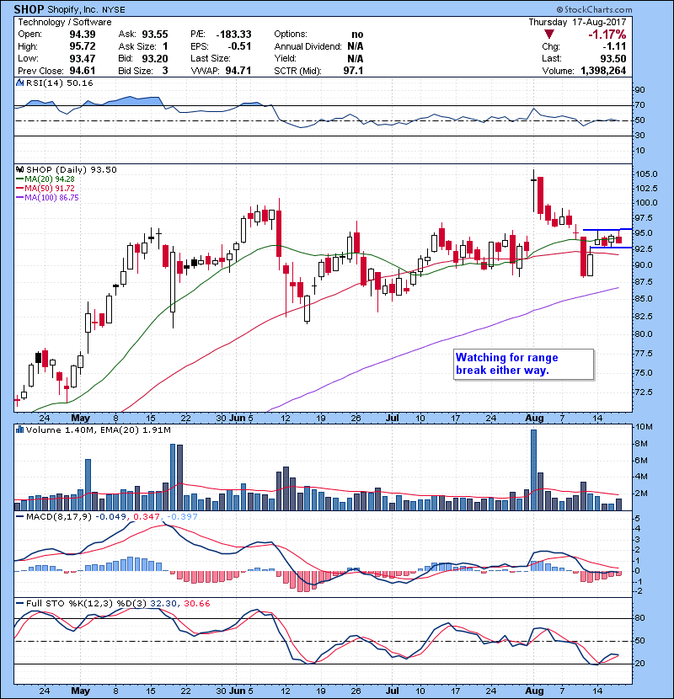This screenshot has width=674, height=699.
Task: Click the Full STO legend line marker
Action: (19, 604)
